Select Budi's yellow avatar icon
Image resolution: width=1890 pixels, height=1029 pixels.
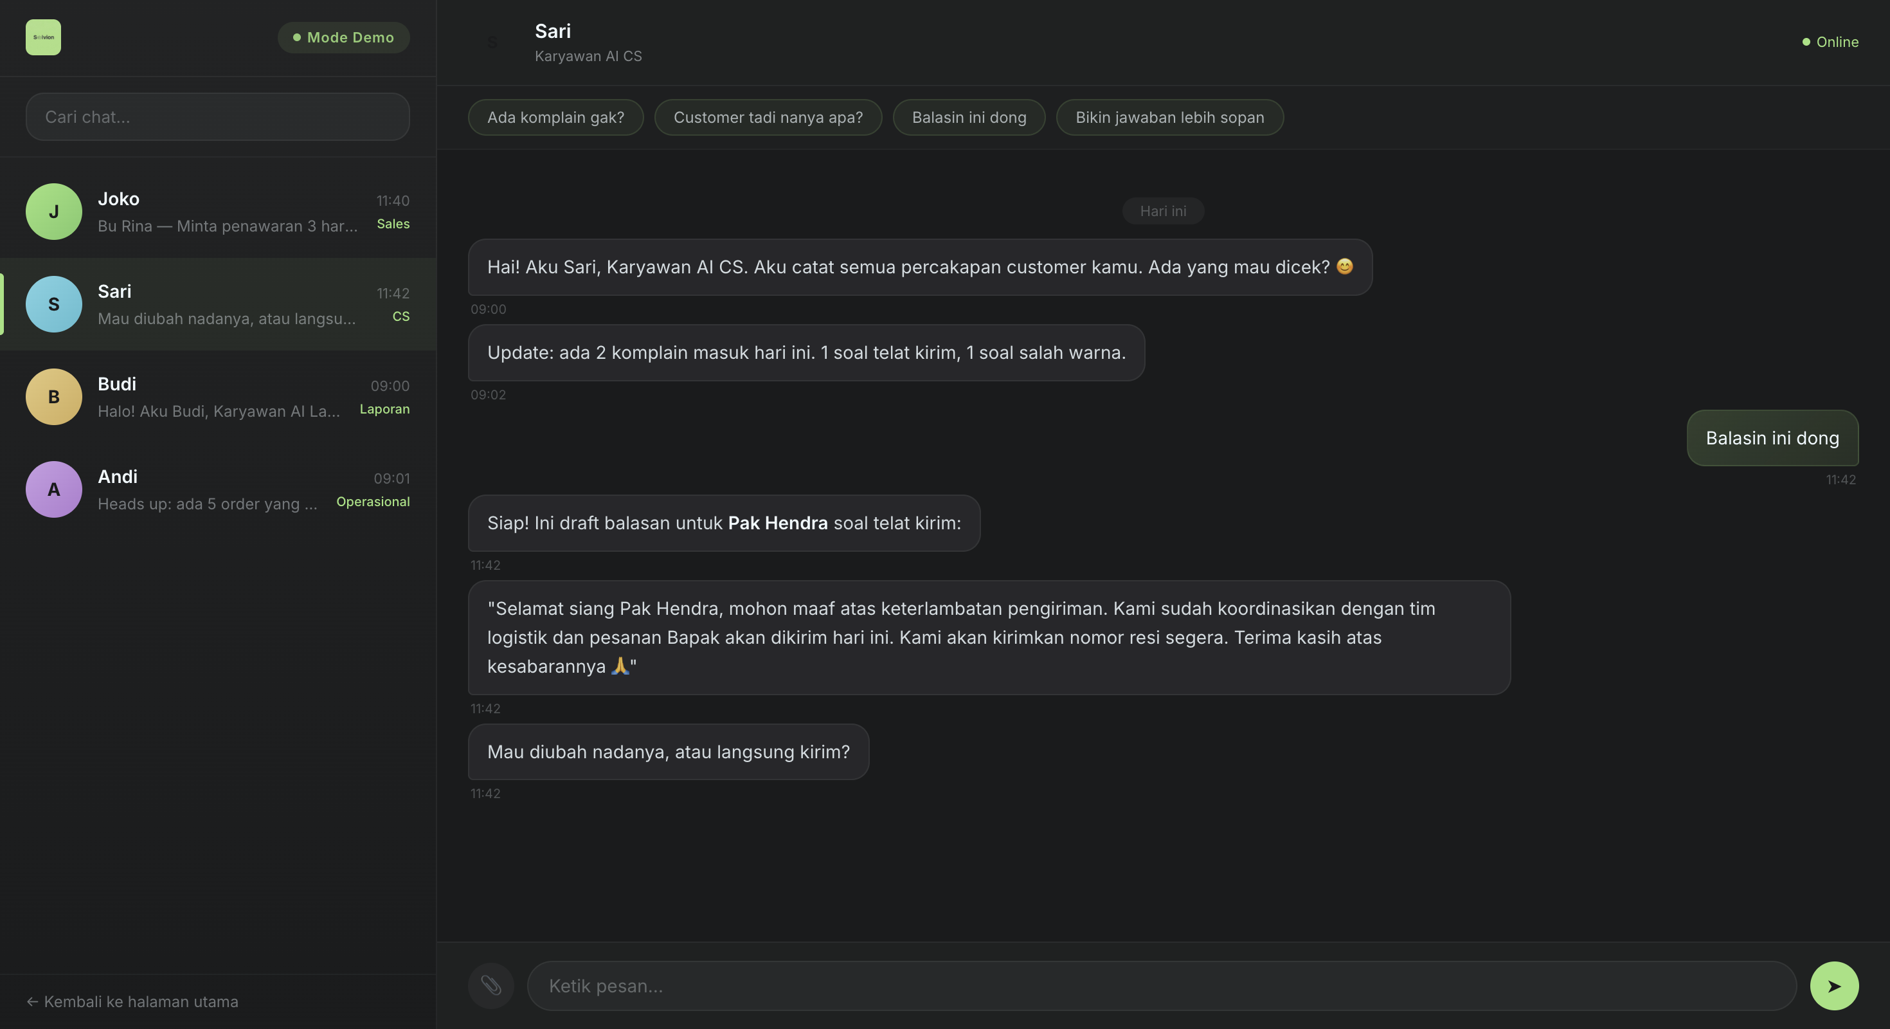53,397
